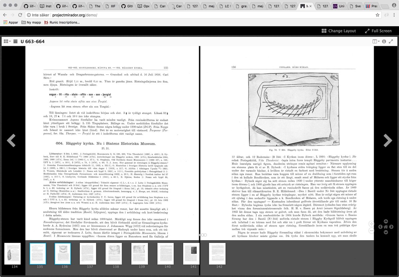The width and height of the screenshot is (399, 277).
Task: Open Runic Inscriptions bookmark
Action: pyautogui.click(x=62, y=22)
